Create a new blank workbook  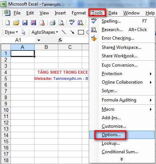(8, 23)
